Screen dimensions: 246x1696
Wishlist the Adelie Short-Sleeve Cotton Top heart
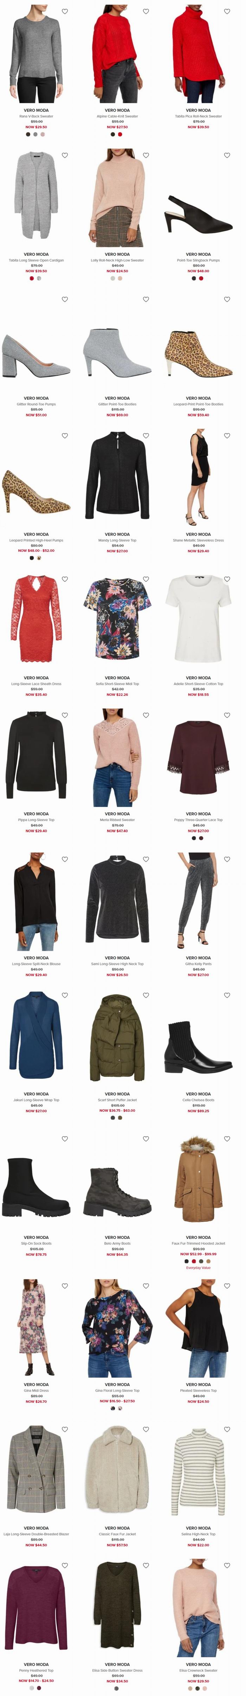point(227,579)
